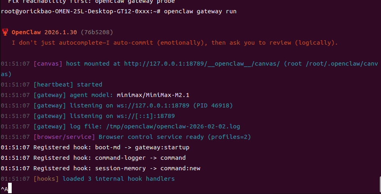Screen dimensions: 381x194
Task: Click the block cursor after ^A
Action: coord(10,189)
